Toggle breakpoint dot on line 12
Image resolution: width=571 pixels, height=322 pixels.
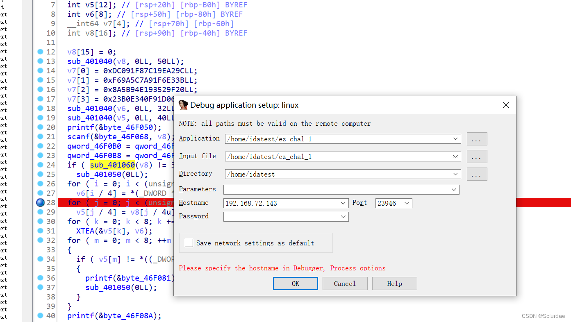[x=40, y=52]
